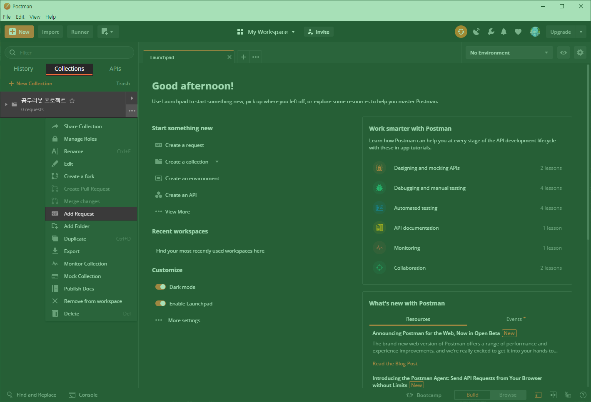Toggle Dark mode switch

(160, 287)
